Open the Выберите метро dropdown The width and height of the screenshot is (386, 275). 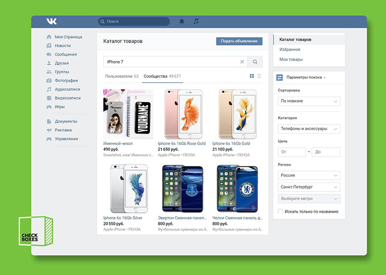click(x=309, y=199)
